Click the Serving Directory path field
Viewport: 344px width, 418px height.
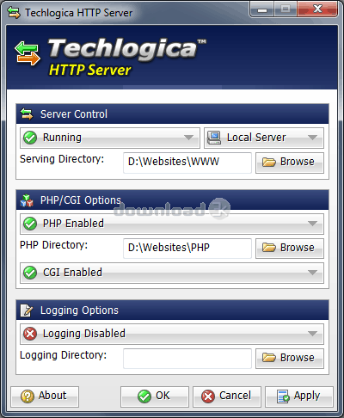click(x=187, y=163)
